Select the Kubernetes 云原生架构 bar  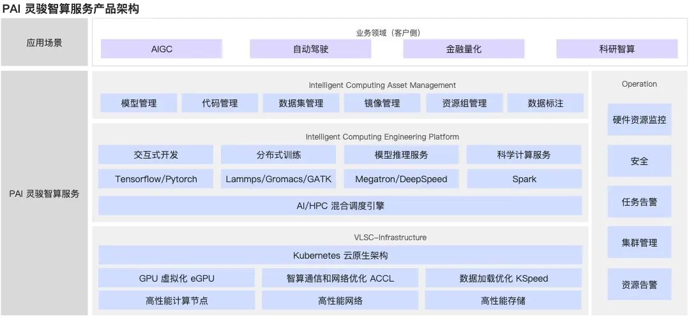point(340,255)
